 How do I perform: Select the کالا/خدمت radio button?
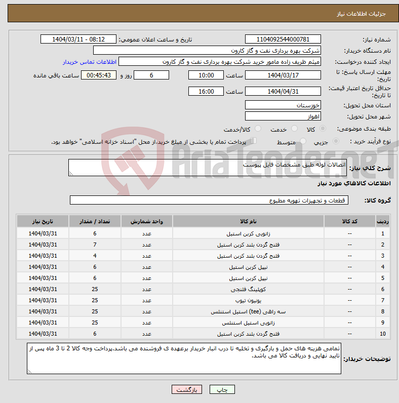pos(258,129)
